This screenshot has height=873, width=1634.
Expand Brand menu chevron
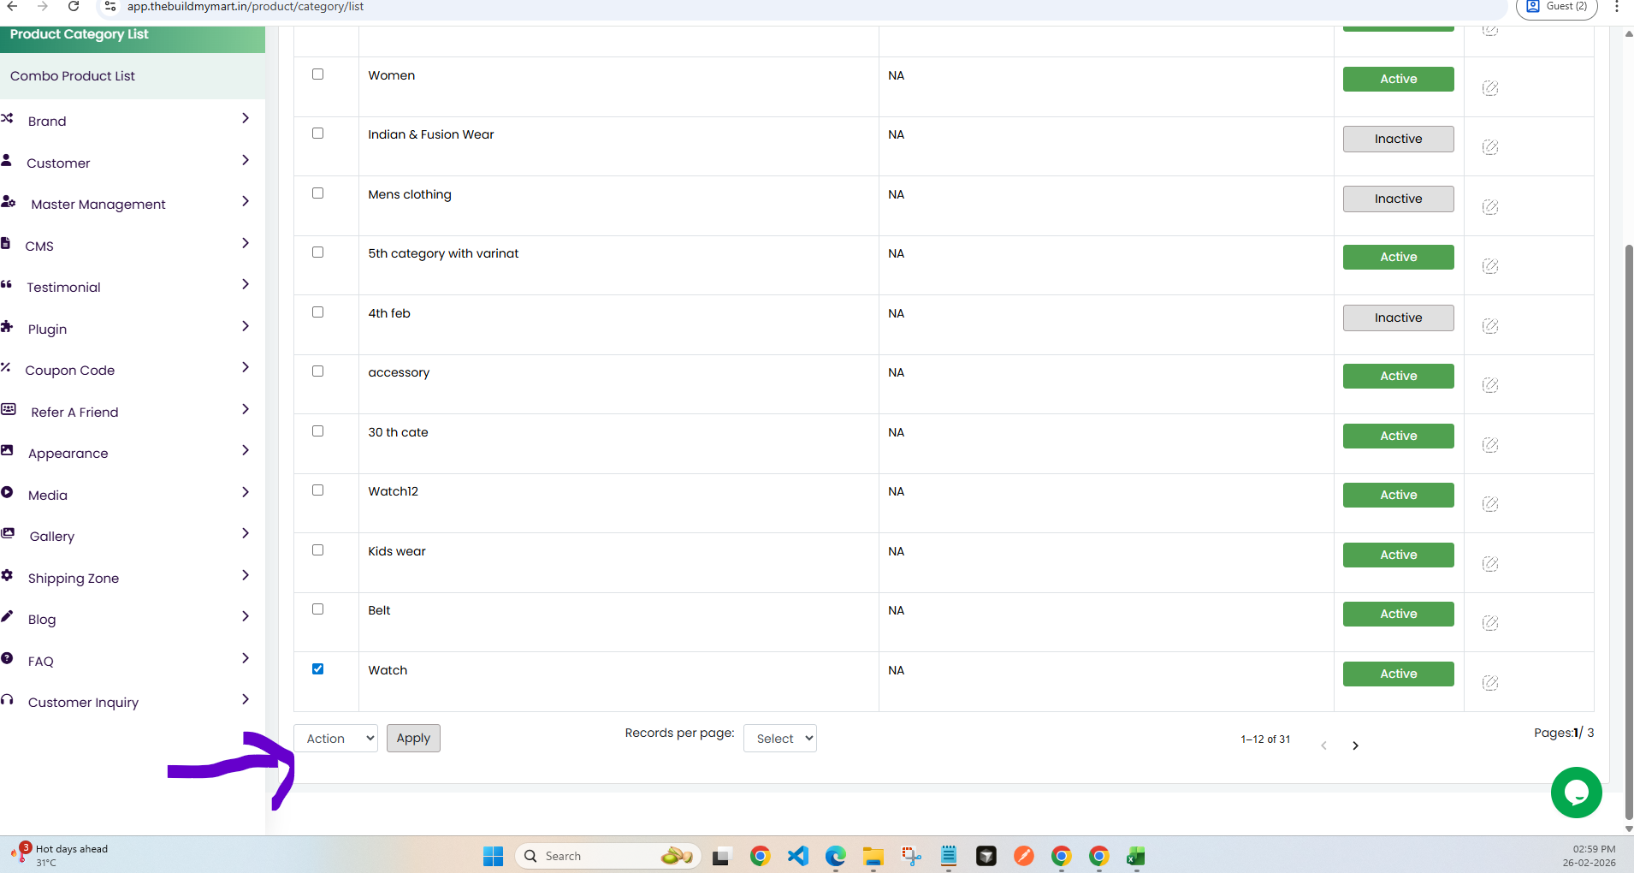click(x=246, y=118)
